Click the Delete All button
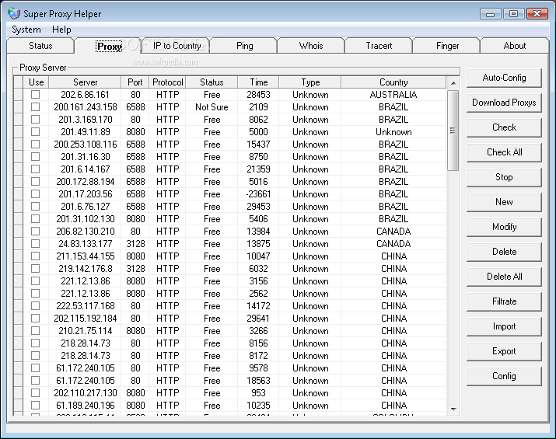556x439 pixels. point(504,277)
